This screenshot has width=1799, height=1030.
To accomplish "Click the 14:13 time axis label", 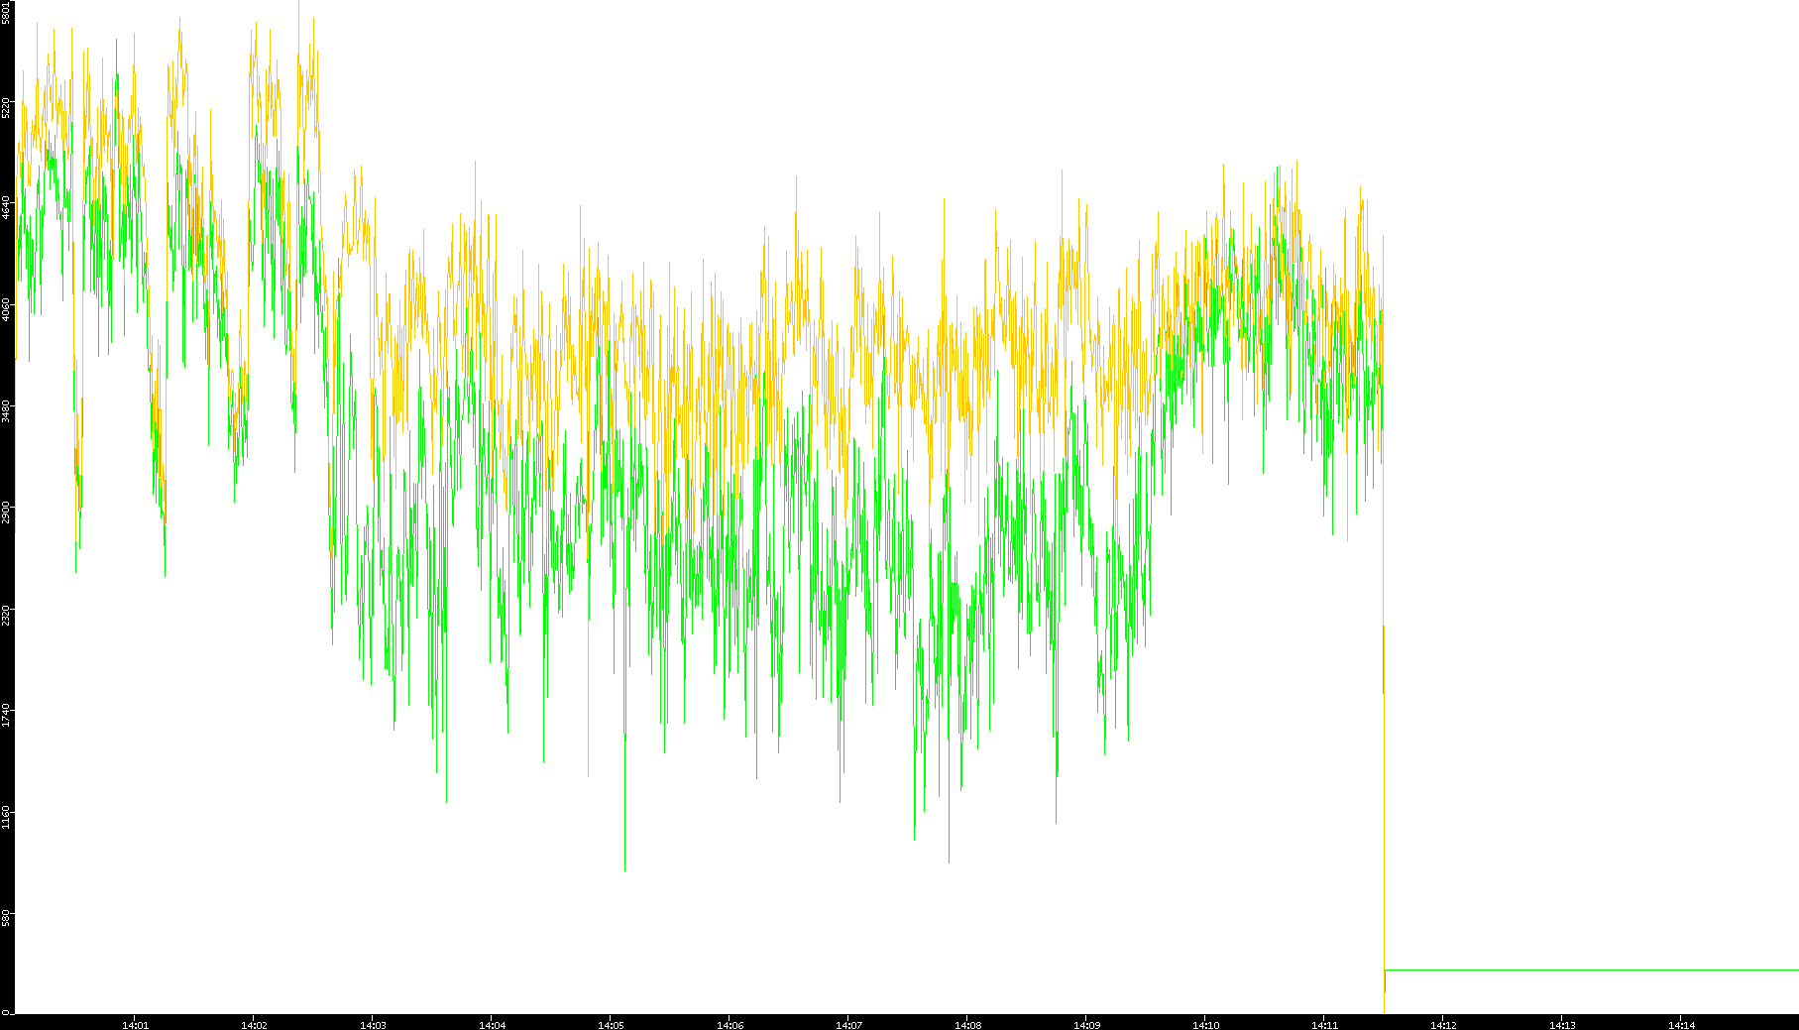I will [x=1562, y=1024].
